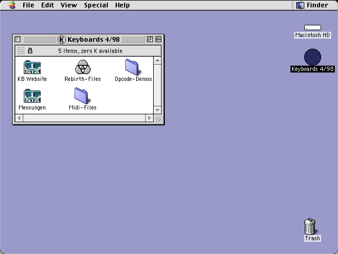The width and height of the screenshot is (338, 254).
Task: Click the 'Keyboards 4/98' window title text
Action: (x=93, y=40)
